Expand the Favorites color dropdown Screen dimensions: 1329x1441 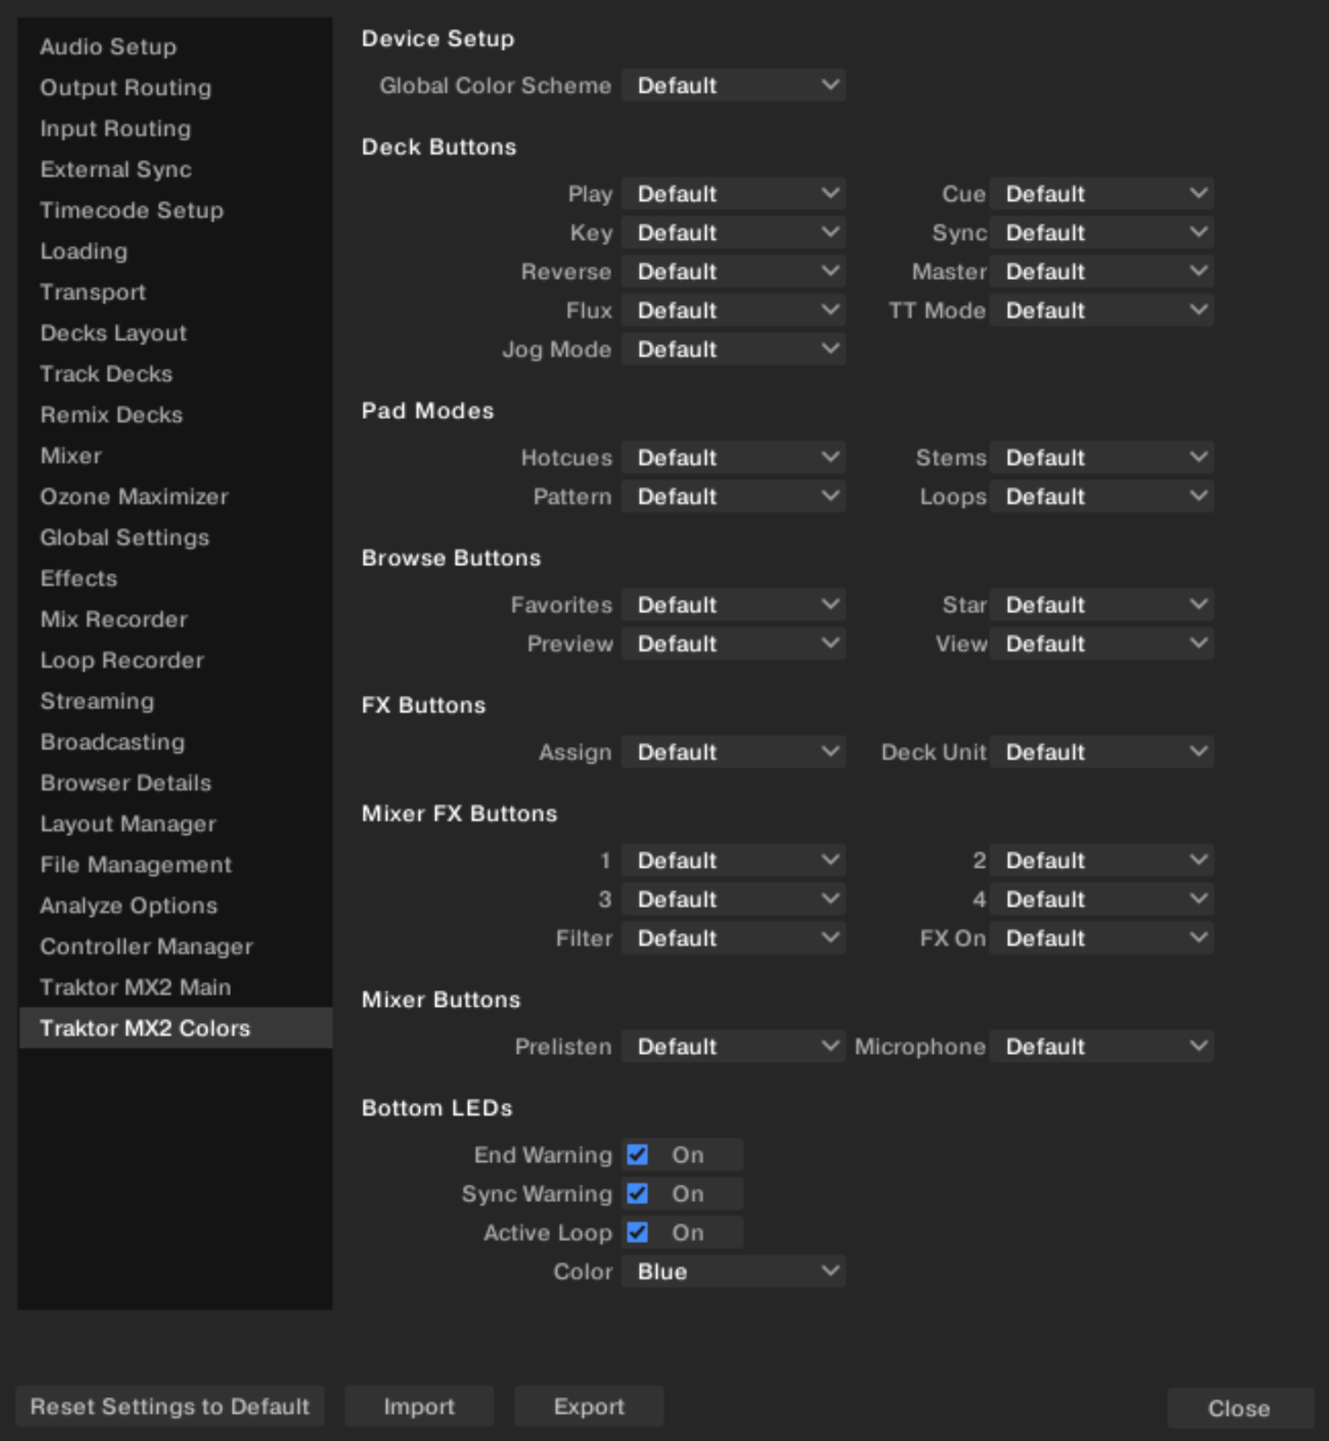pos(734,605)
